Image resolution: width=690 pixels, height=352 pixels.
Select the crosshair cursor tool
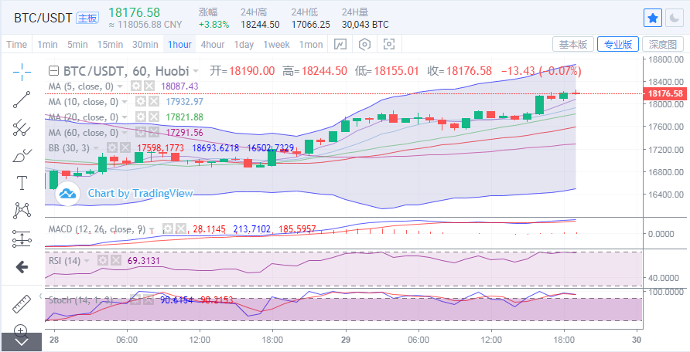pos(22,71)
